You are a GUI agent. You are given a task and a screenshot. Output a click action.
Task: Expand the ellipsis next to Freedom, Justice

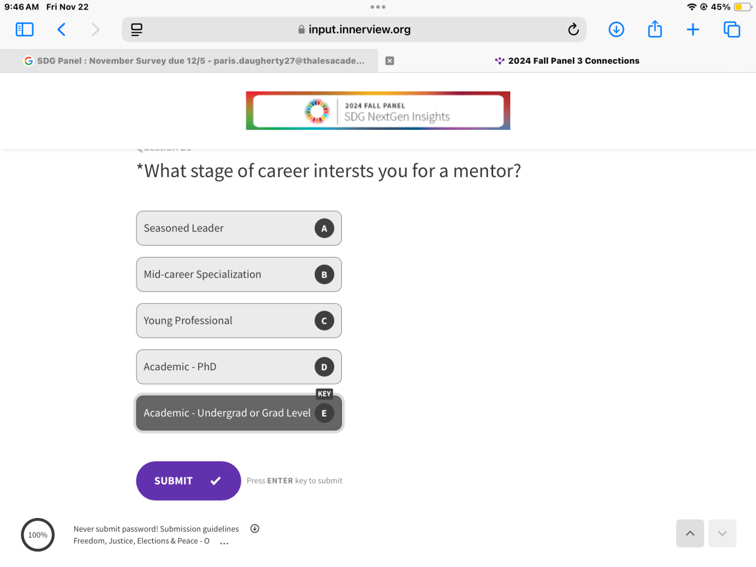coord(224,542)
